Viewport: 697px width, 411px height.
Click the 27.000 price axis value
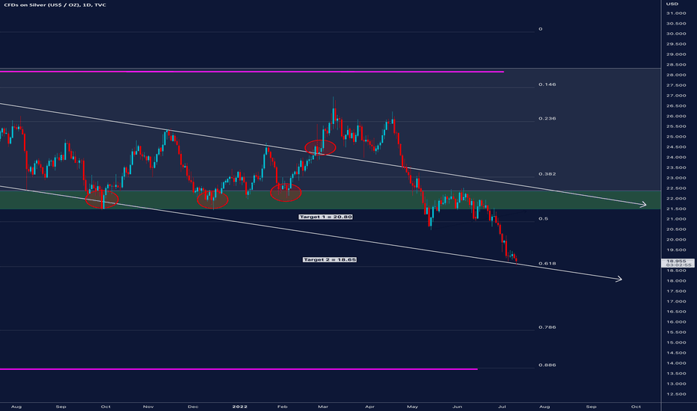(675, 96)
